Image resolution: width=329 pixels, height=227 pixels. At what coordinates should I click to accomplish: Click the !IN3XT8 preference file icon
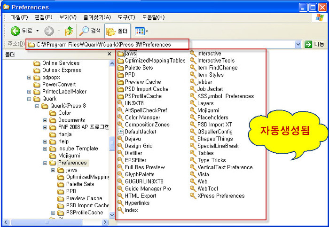120,103
